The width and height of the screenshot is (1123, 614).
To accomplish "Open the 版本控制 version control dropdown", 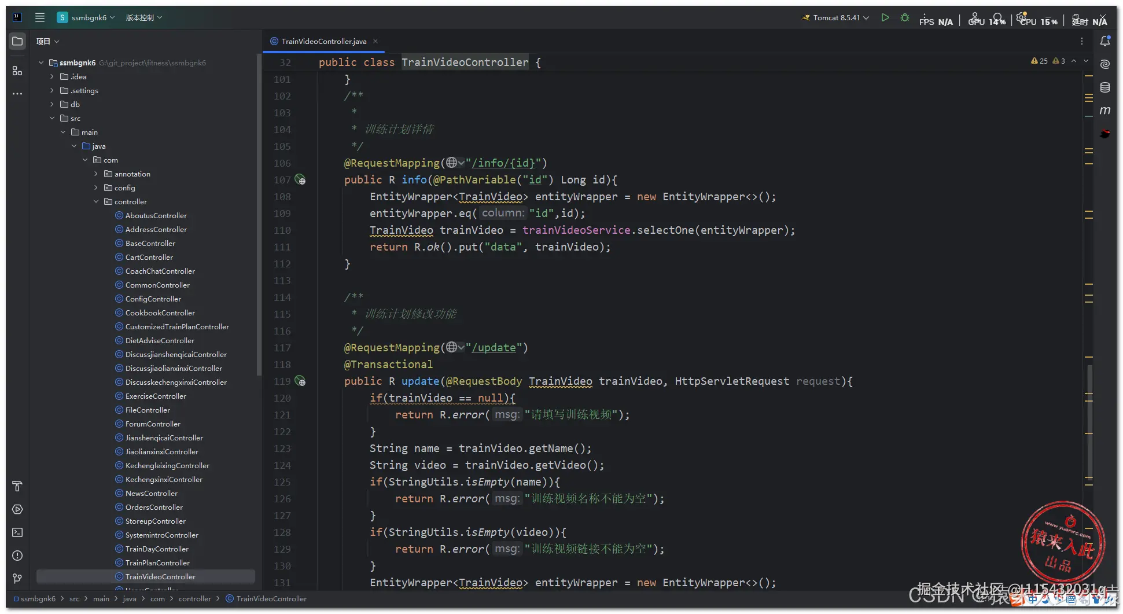I will click(x=144, y=17).
